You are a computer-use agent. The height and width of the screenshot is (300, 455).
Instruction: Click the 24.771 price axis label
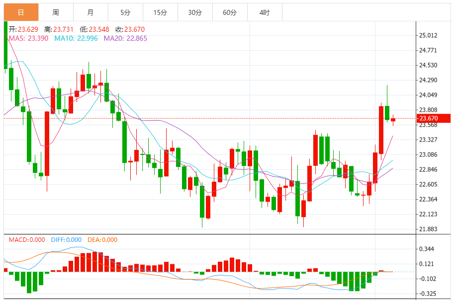(428, 51)
